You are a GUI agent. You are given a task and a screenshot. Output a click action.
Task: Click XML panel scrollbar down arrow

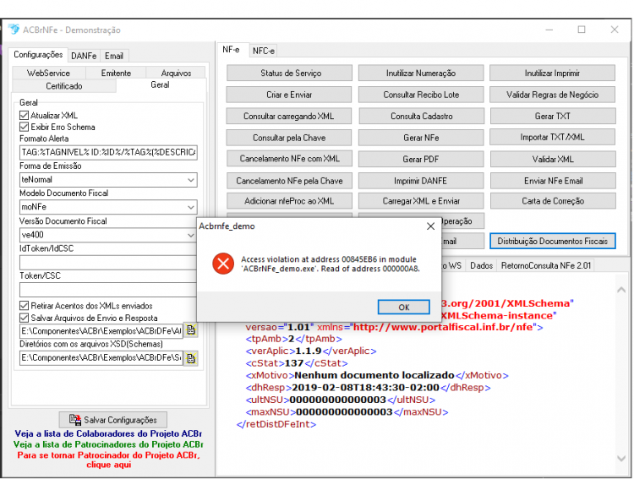[621, 458]
